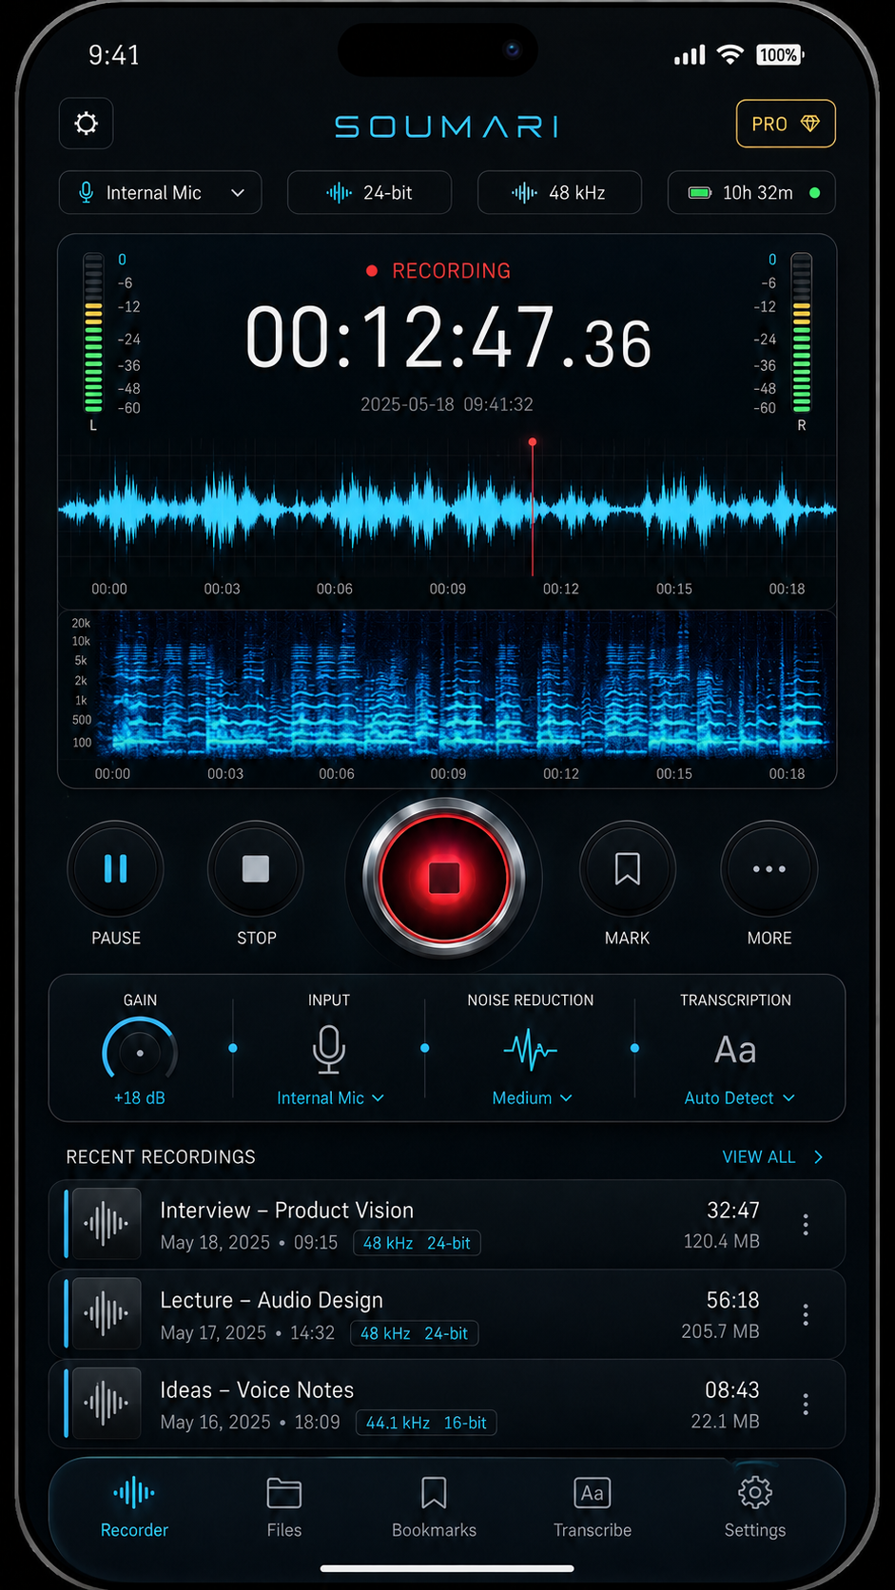This screenshot has height=1590, width=895.
Task: Add a bookmark with MARK button
Action: (628, 869)
